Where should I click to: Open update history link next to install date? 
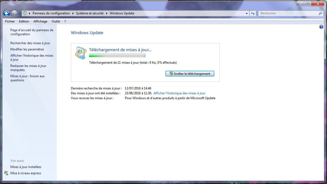tap(180, 93)
